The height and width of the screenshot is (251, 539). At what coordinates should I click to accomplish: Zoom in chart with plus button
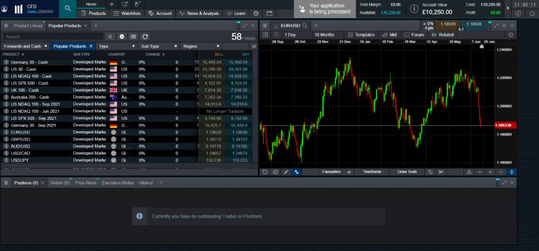click(490, 172)
